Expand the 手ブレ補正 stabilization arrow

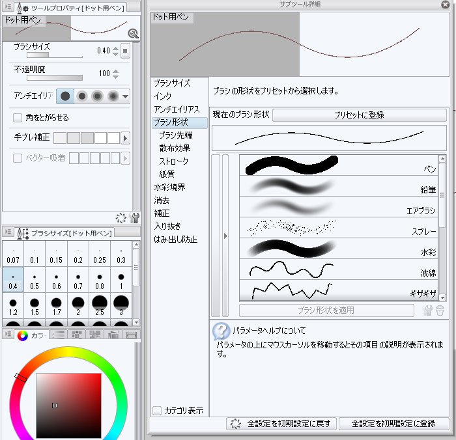point(126,138)
